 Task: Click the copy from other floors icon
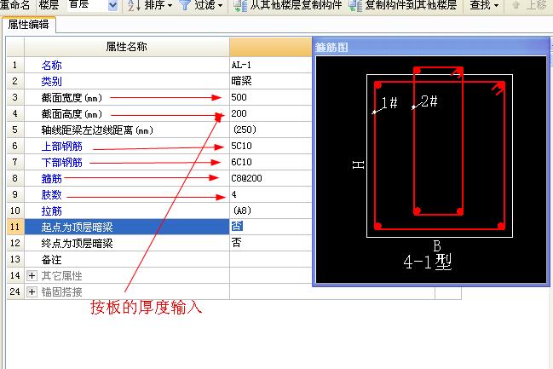coord(240,5)
